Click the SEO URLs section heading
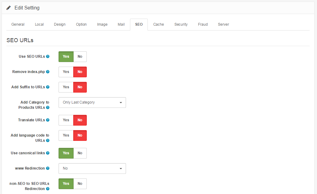The width and height of the screenshot is (317, 194). tap(20, 40)
